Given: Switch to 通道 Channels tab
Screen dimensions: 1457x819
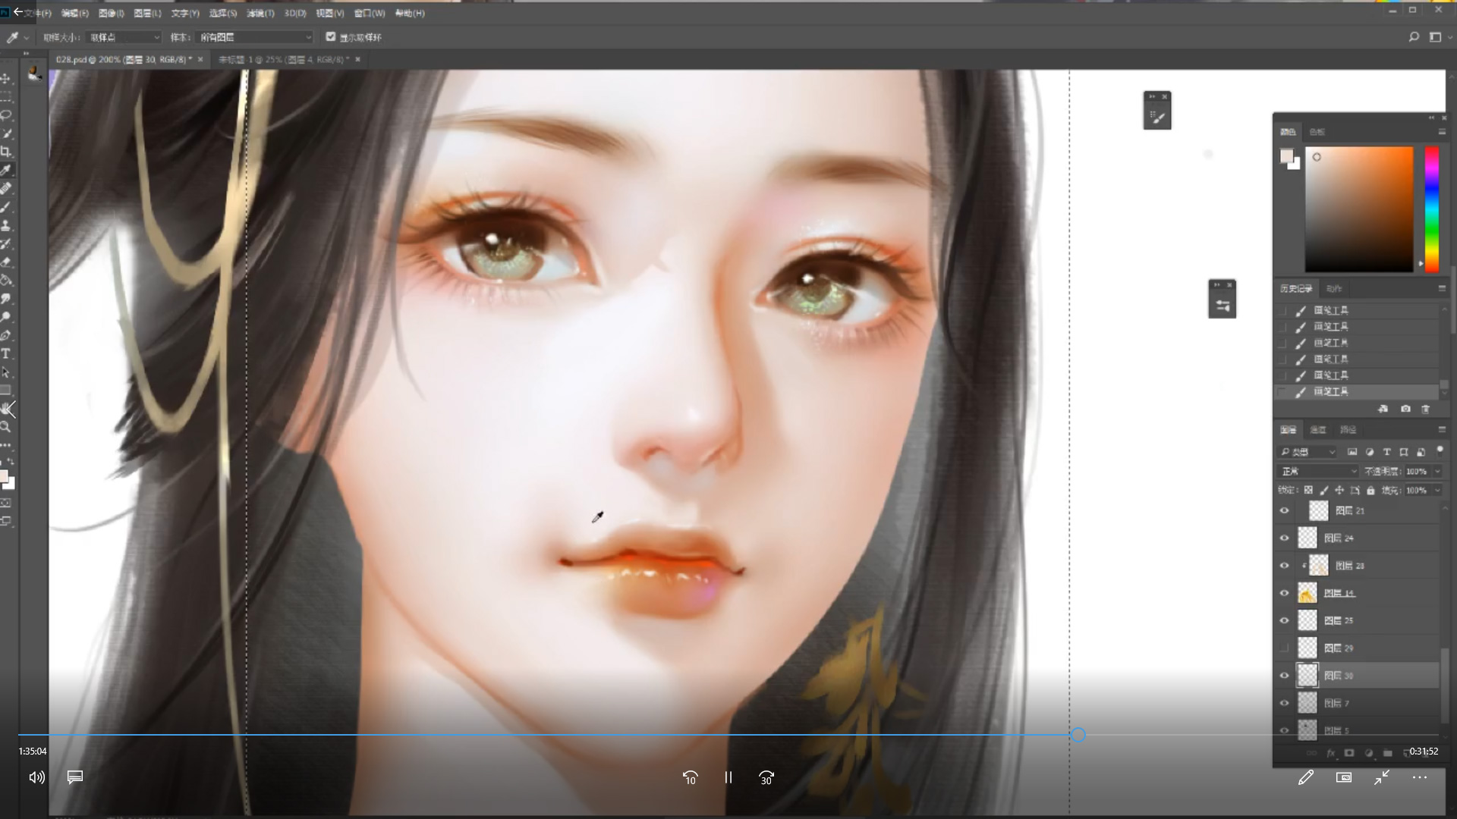Looking at the screenshot, I should (1318, 430).
